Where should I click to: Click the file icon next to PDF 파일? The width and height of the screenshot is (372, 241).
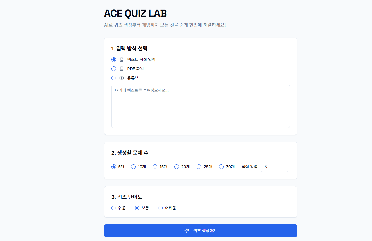[x=122, y=68]
